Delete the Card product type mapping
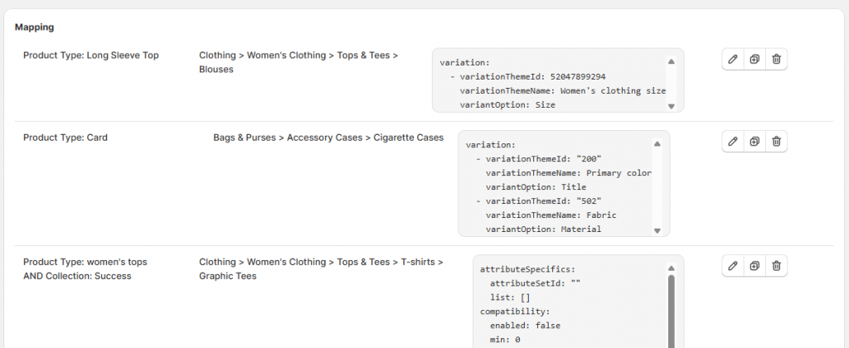The height and width of the screenshot is (348, 849). [776, 141]
